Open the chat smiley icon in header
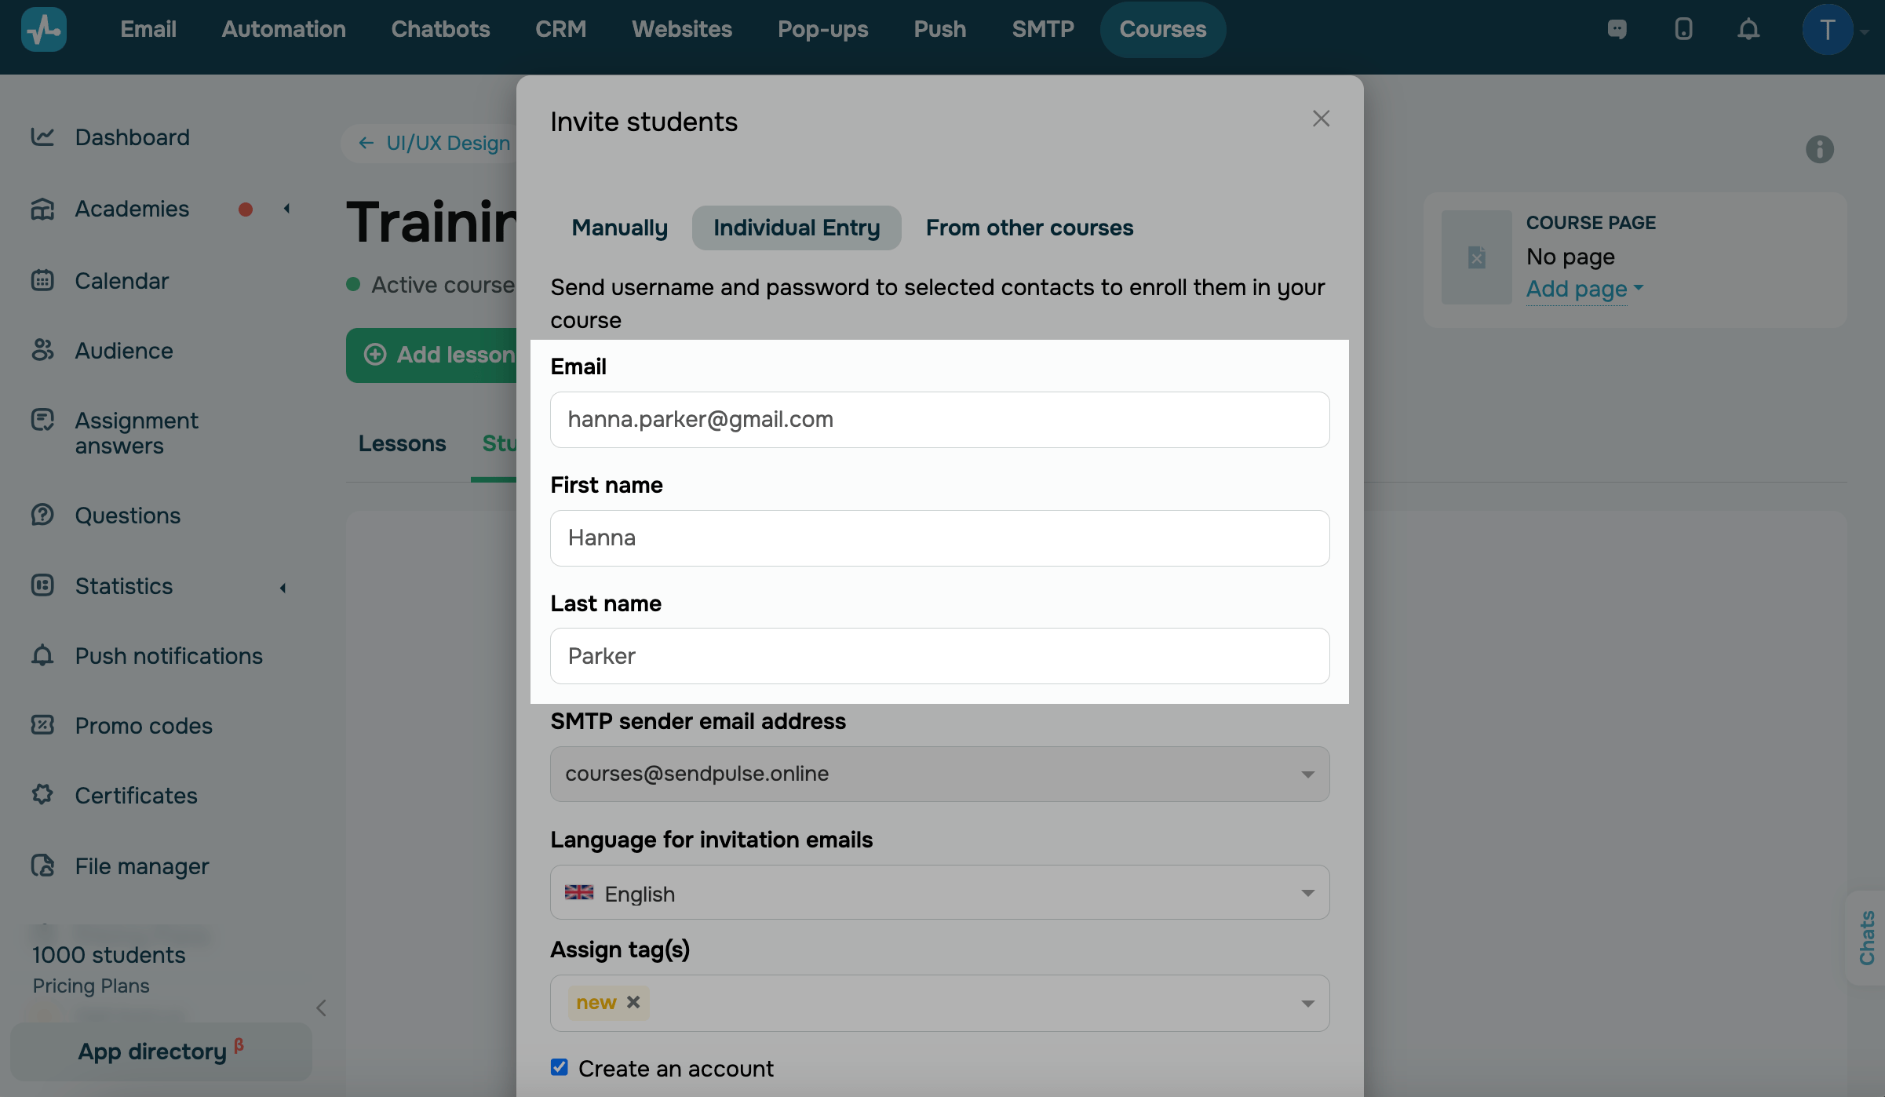 tap(1617, 30)
